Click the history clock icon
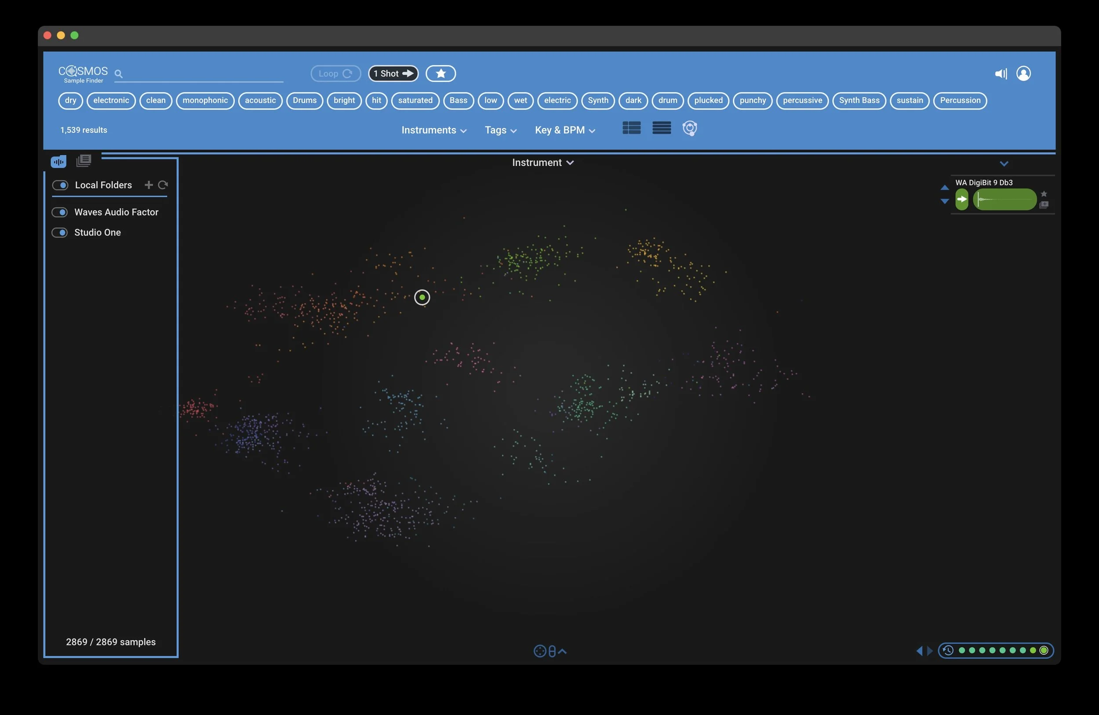 tap(948, 650)
